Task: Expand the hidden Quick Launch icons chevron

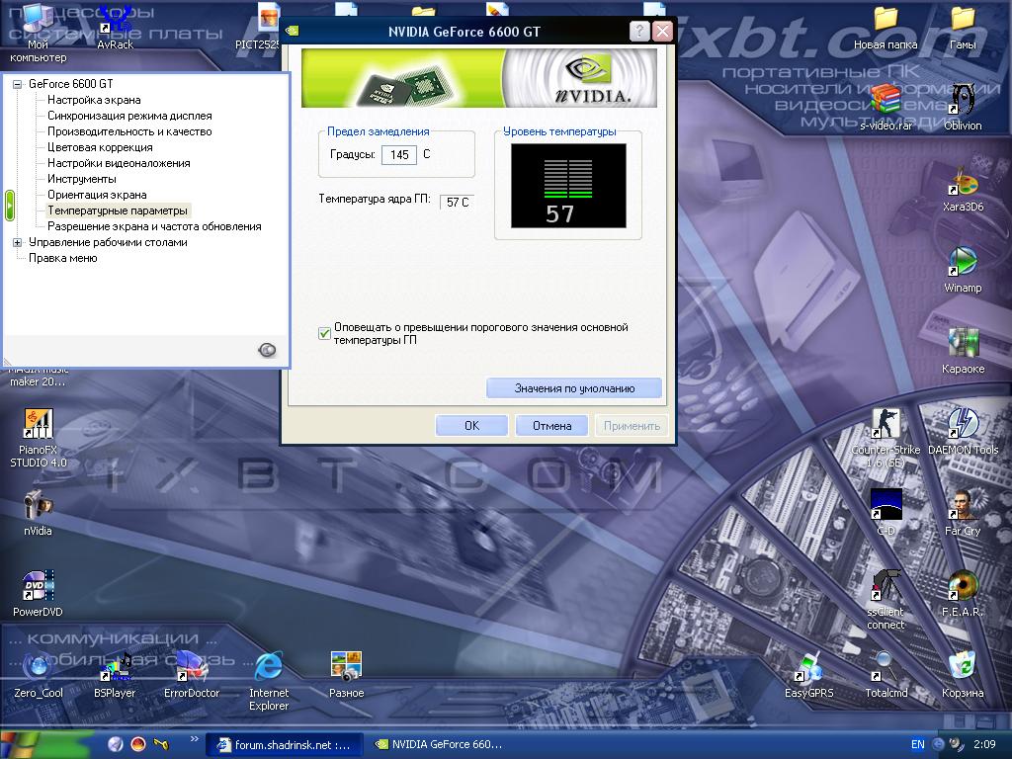Action: tap(194, 739)
